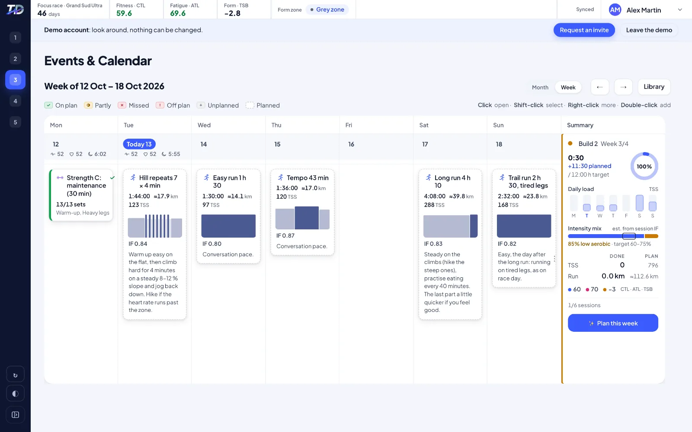This screenshot has height=432, width=692.
Task: Switch to Week view
Action: point(568,87)
